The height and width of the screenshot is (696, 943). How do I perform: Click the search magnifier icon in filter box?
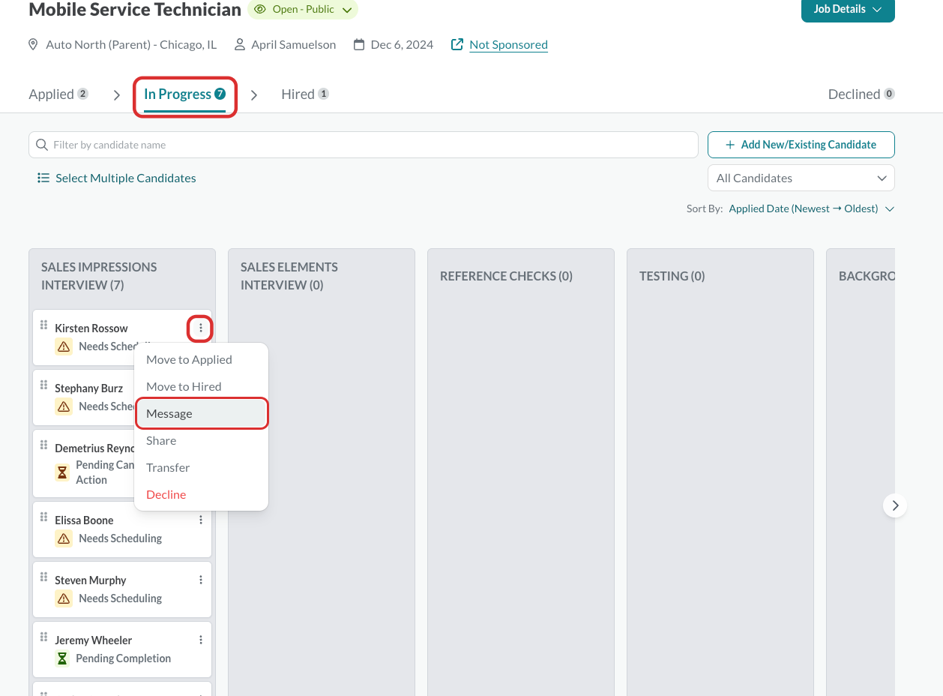coord(42,145)
